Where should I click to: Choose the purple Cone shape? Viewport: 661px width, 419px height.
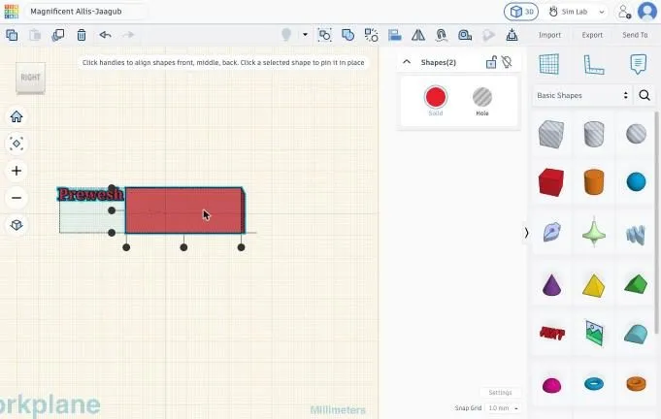[551, 285]
